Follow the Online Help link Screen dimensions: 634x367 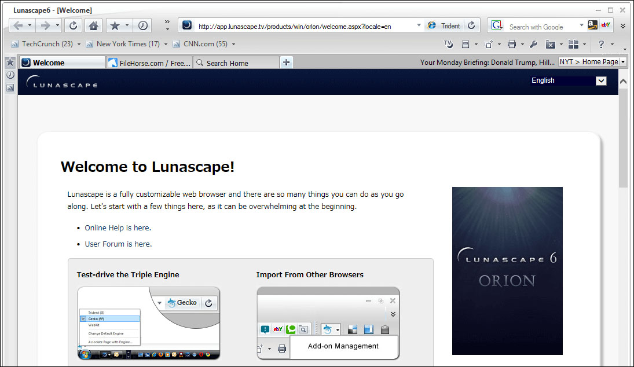click(x=118, y=228)
